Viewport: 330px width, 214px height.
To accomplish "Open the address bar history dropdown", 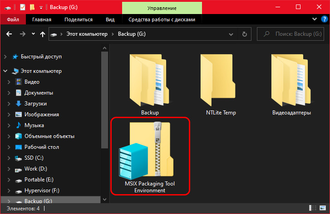I will (x=231, y=34).
